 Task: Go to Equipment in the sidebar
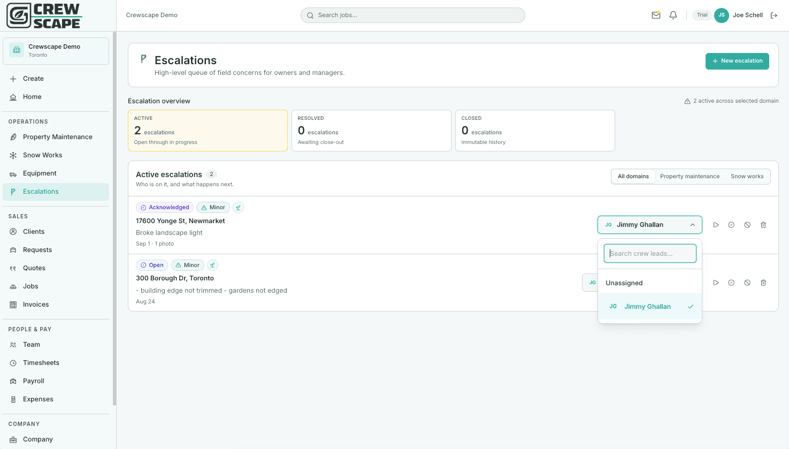point(56,173)
